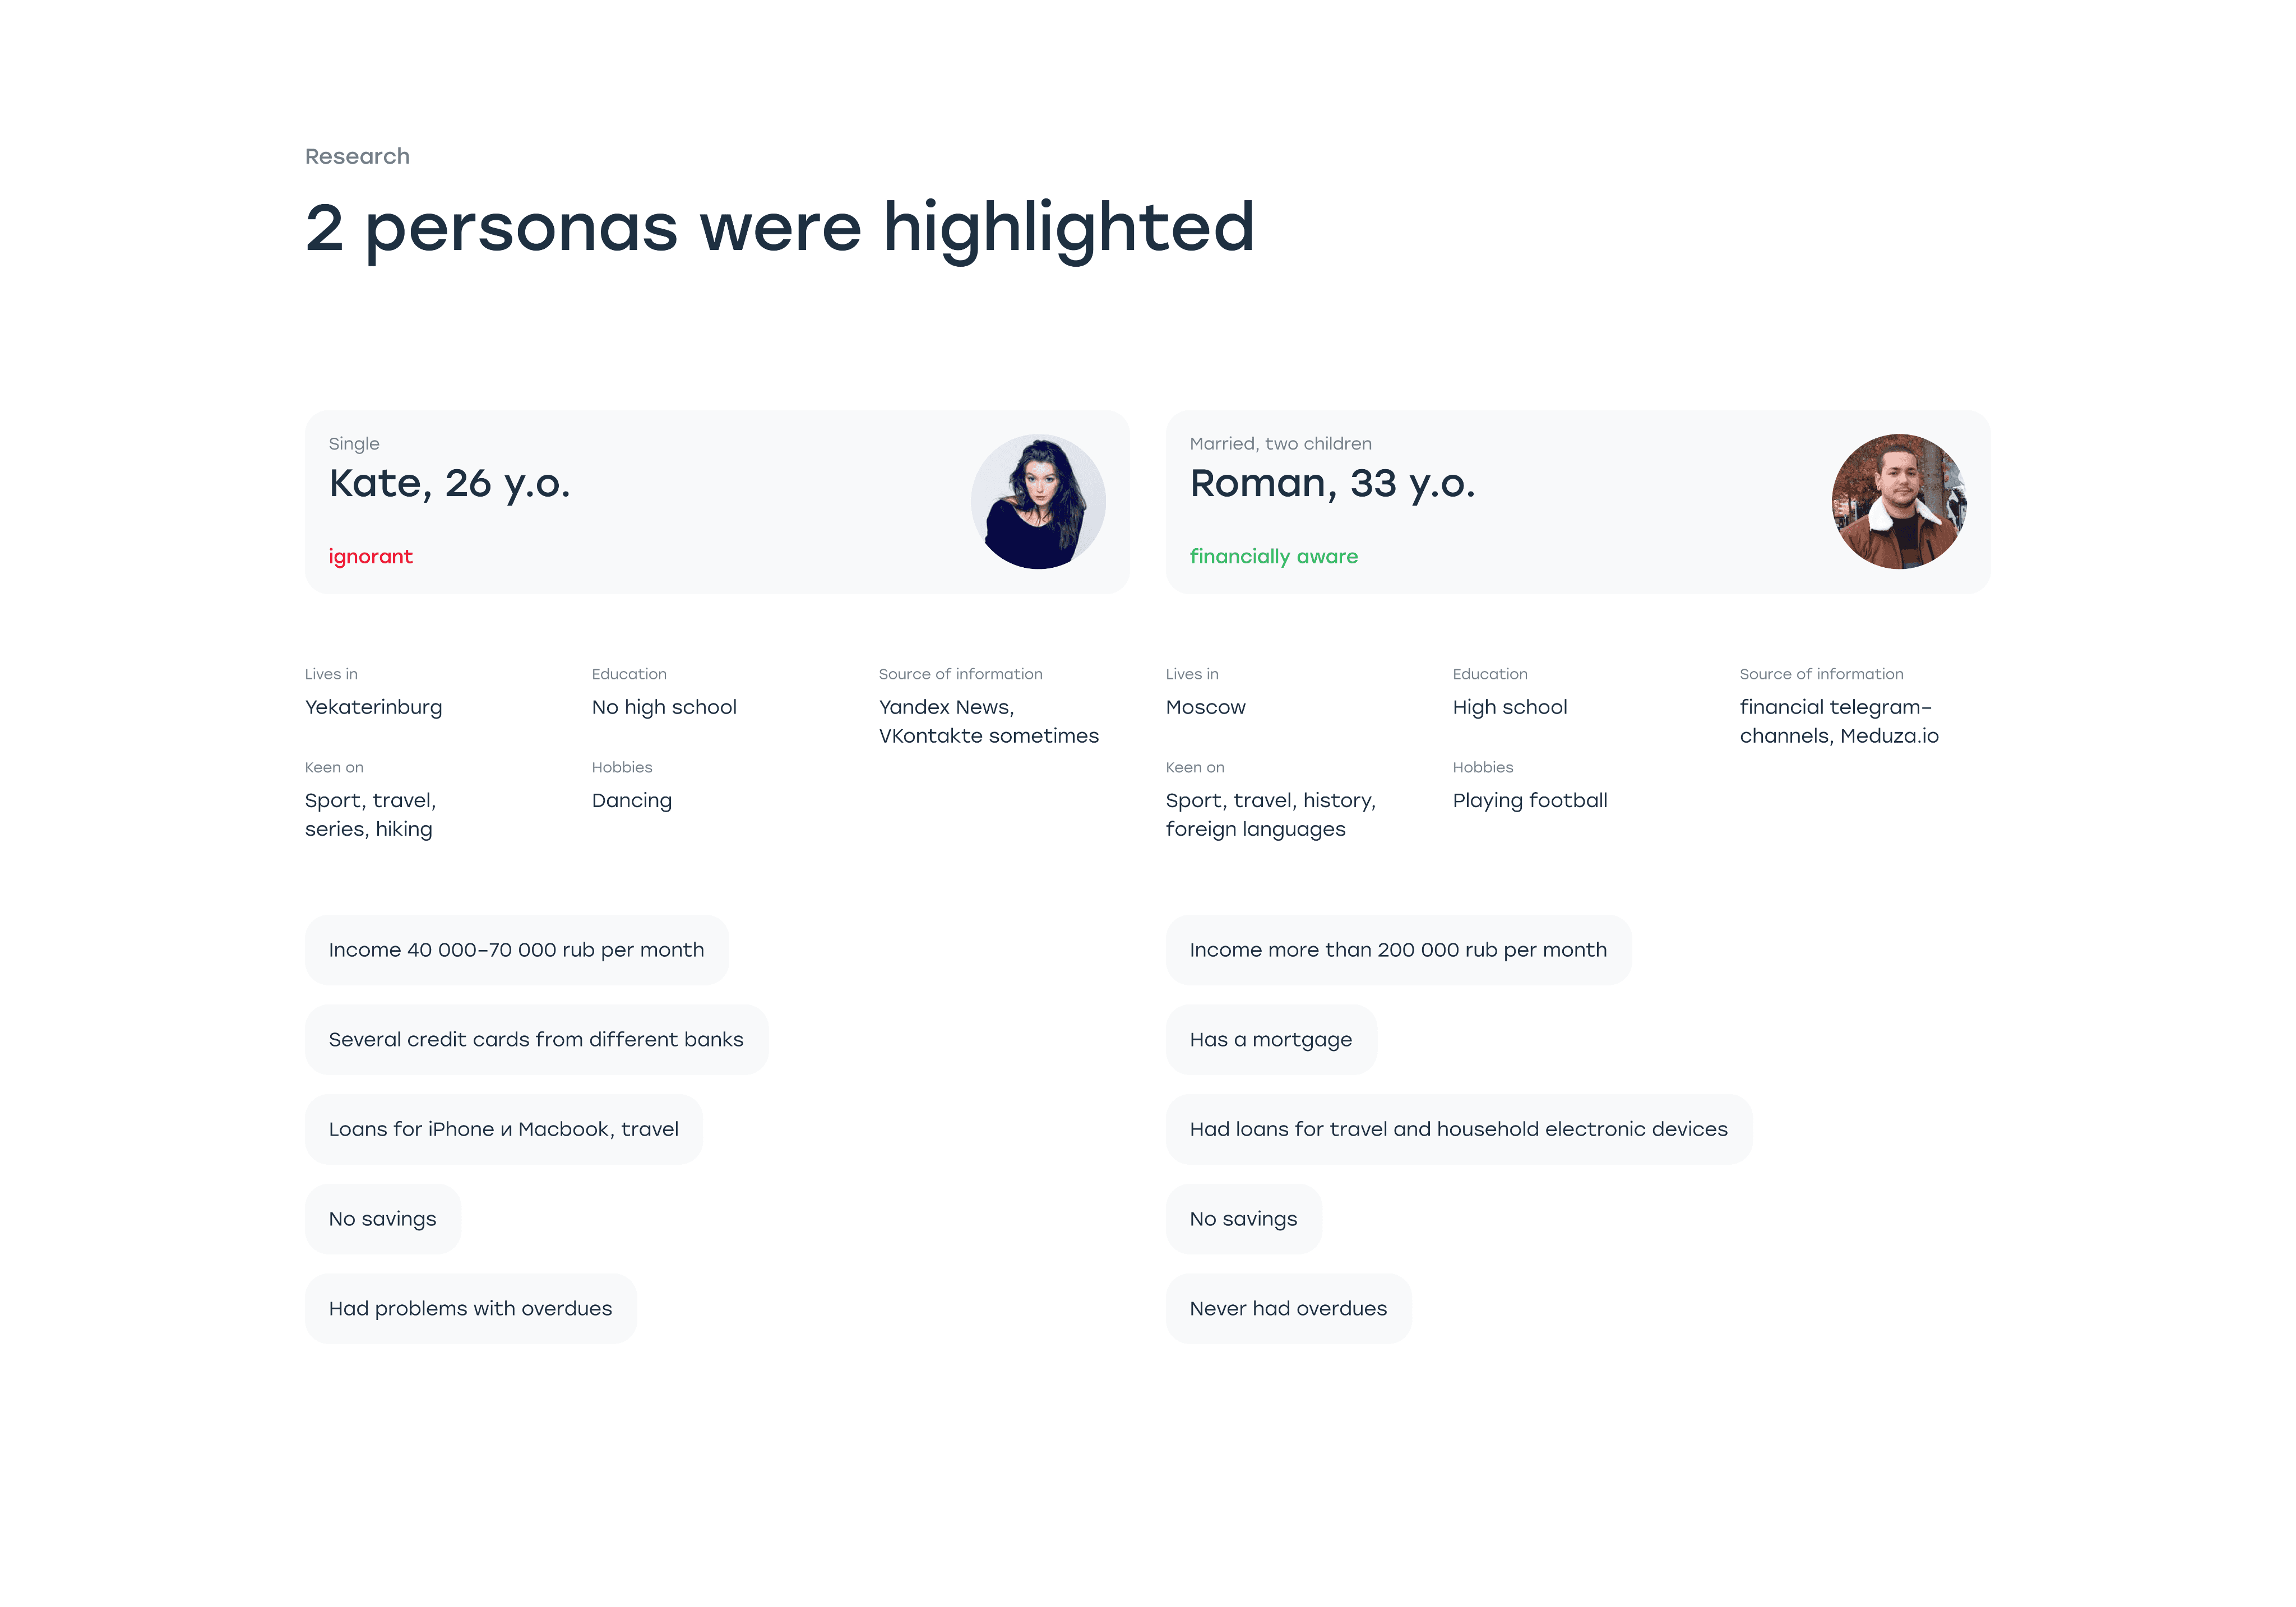This screenshot has height=1607, width=2296.
Task: Click the 'Never had overdues' chip
Action: tap(1288, 1309)
